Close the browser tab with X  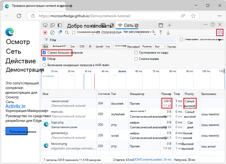pos(61,6)
